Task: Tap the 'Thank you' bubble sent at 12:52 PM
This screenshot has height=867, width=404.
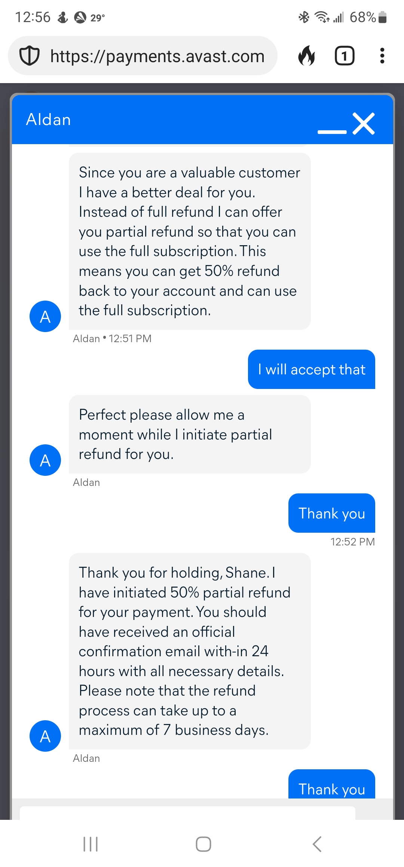Action: click(331, 513)
